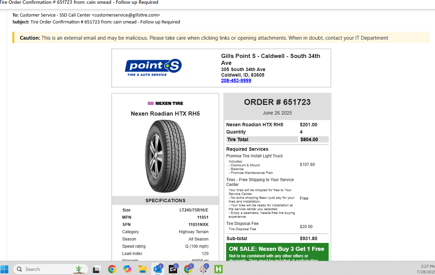Select the 305 South 34th Ave address line
Viewport: 435px width, 275px height.
243,69
